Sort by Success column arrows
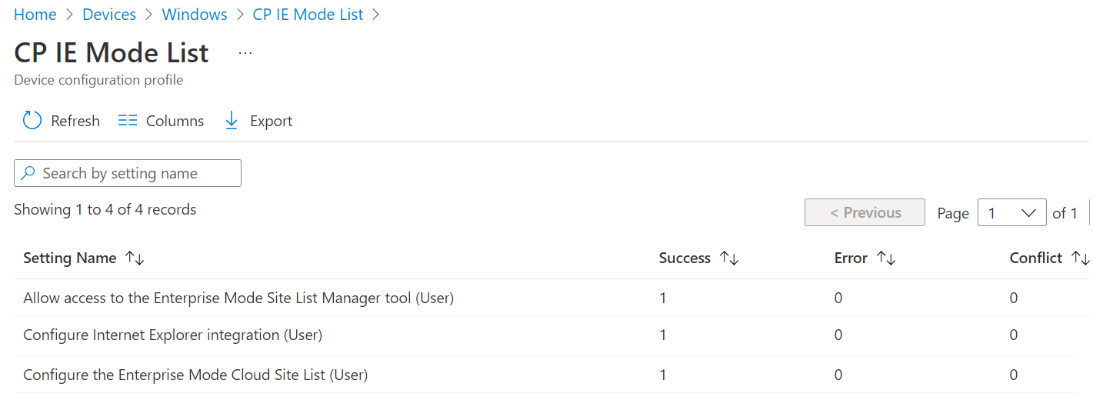 point(729,258)
